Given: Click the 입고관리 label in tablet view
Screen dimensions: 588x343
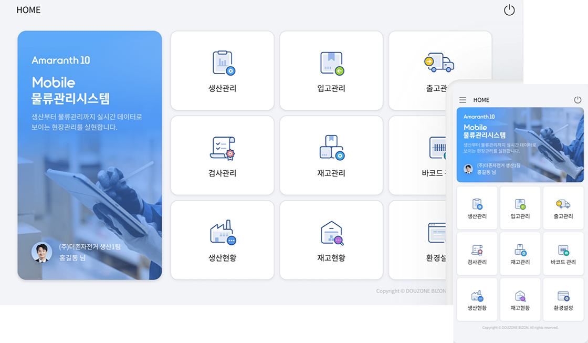Looking at the screenshot, I should click(331, 88).
